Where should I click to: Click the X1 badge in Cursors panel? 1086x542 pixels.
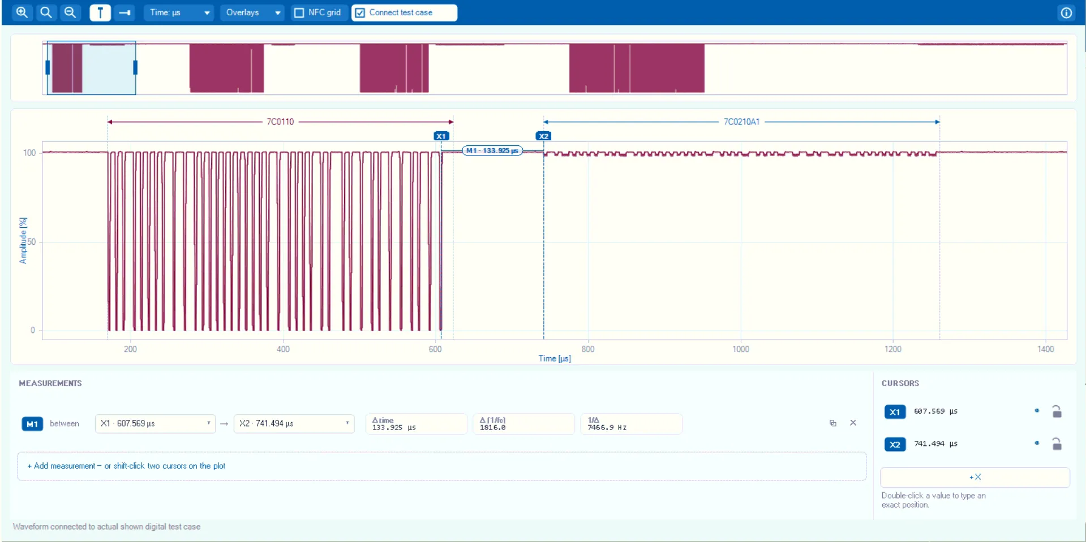point(895,412)
